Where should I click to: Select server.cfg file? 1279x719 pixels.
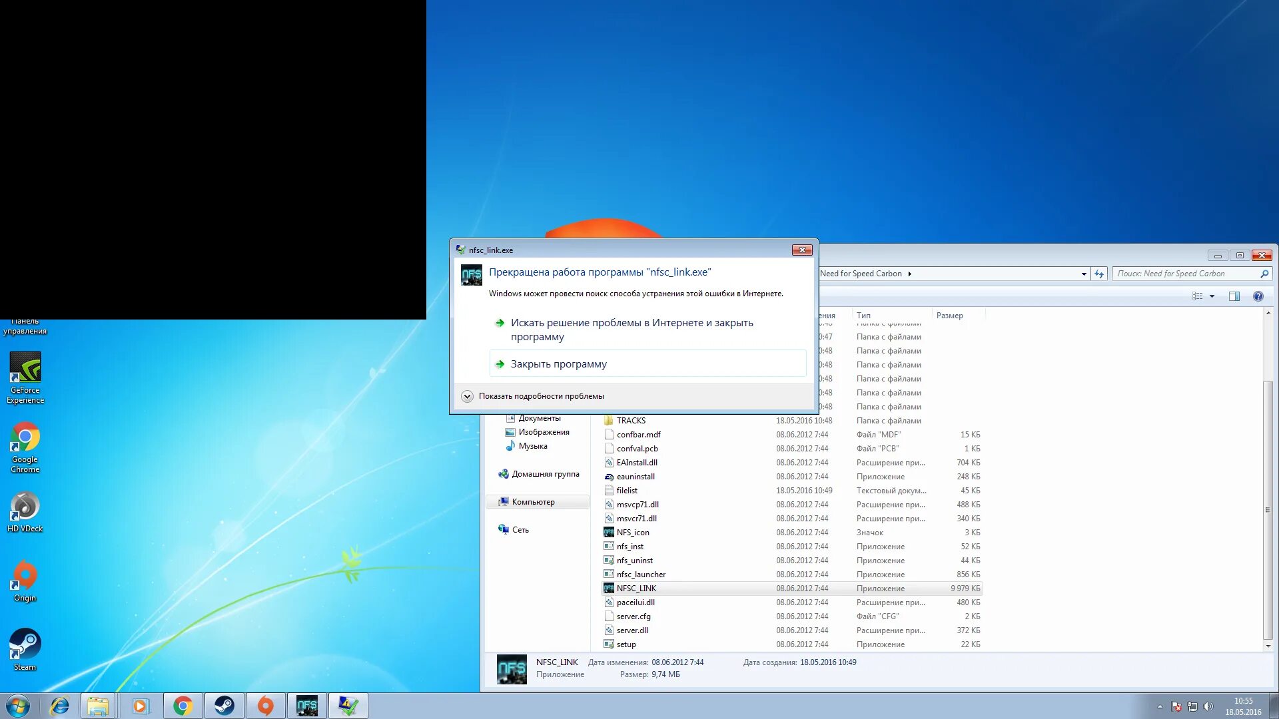coord(791,616)
